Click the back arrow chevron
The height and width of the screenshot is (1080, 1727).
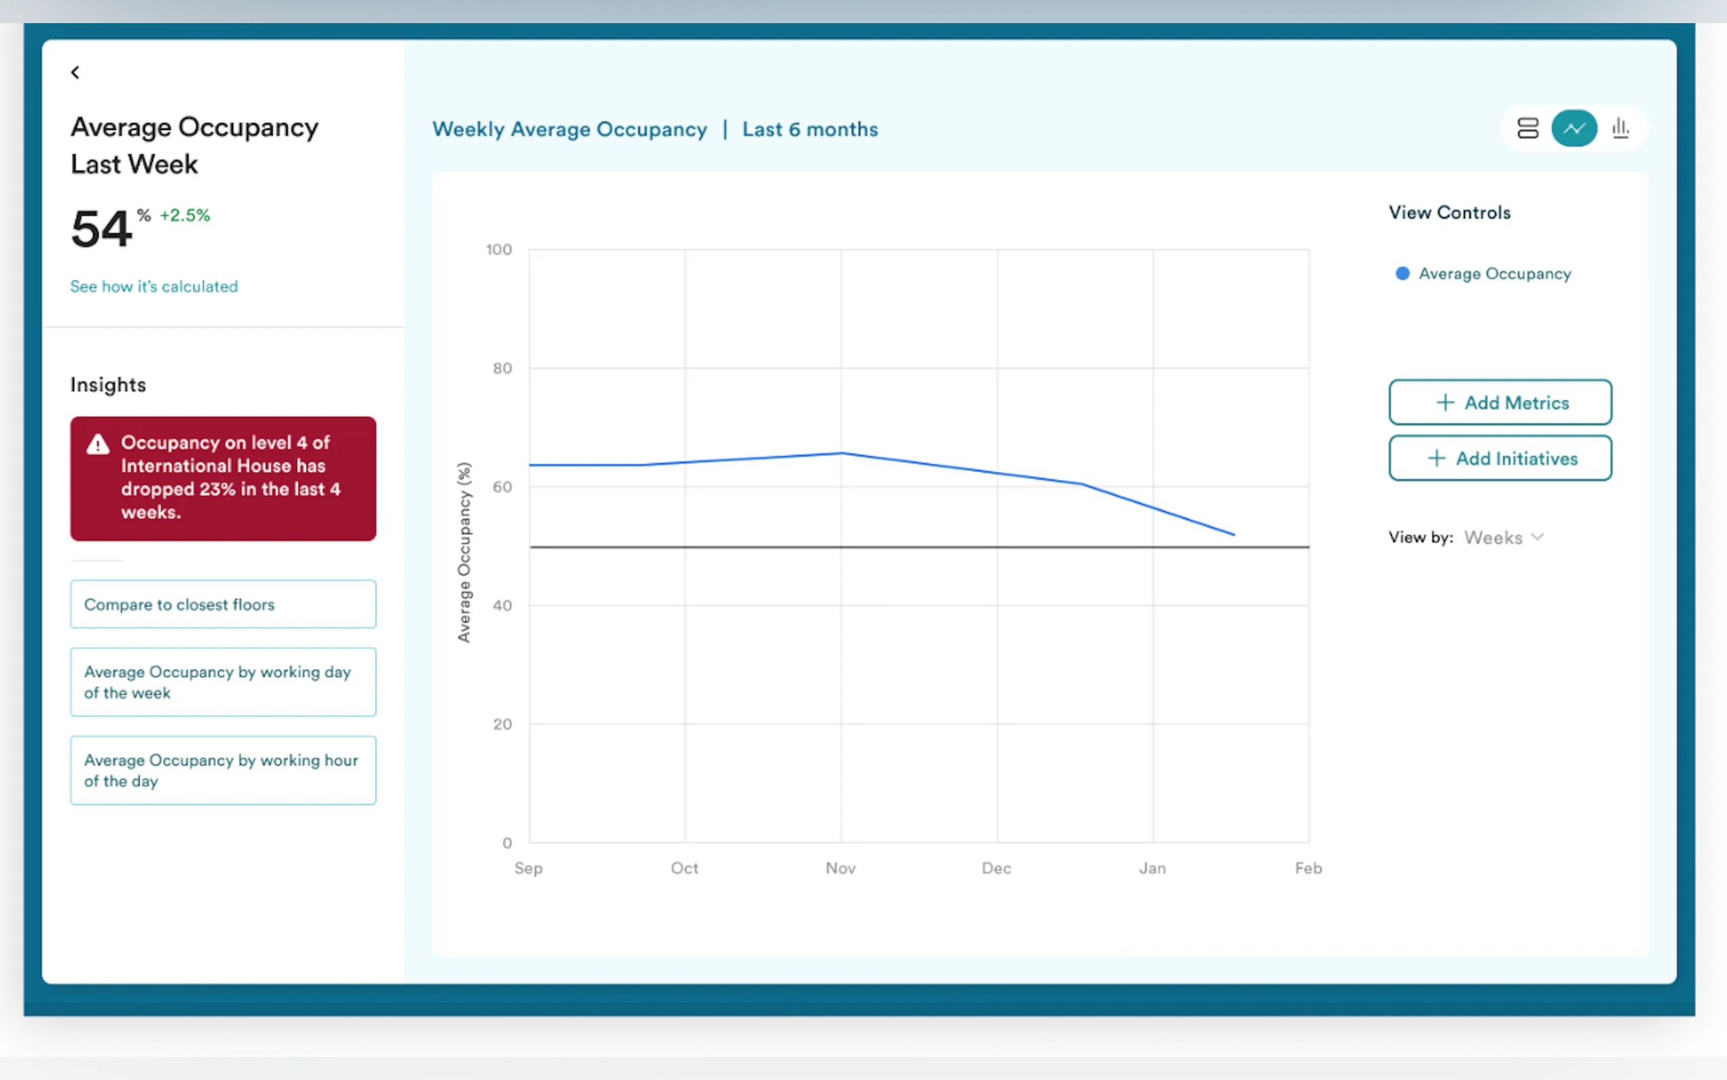click(x=75, y=72)
